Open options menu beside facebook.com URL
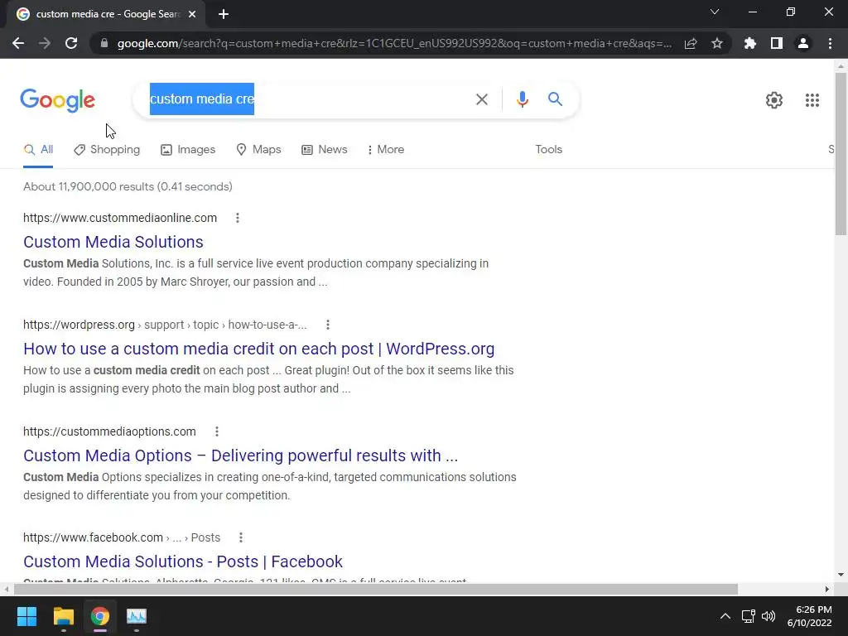 pyautogui.click(x=241, y=537)
